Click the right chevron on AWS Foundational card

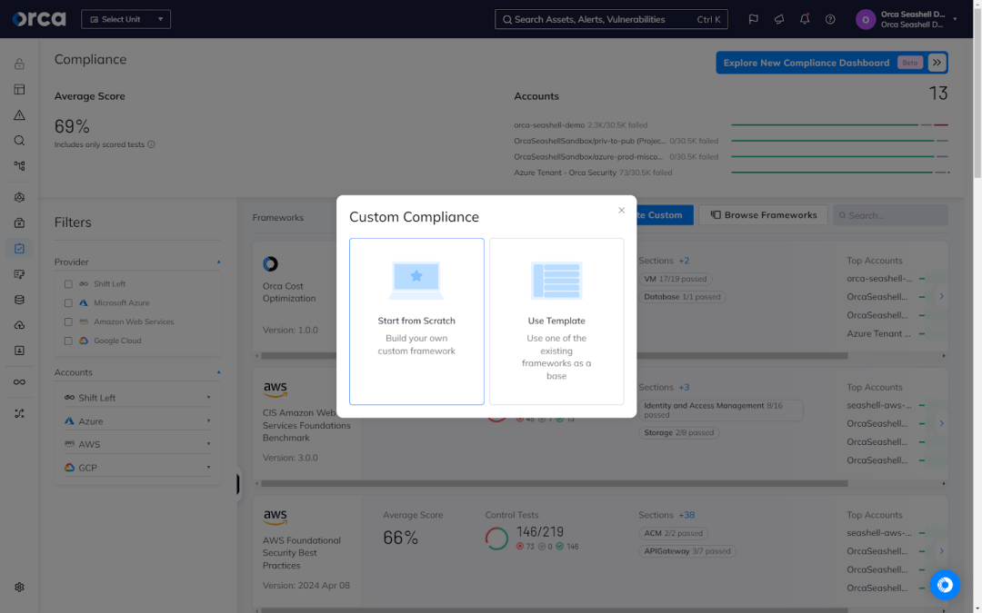click(x=941, y=551)
